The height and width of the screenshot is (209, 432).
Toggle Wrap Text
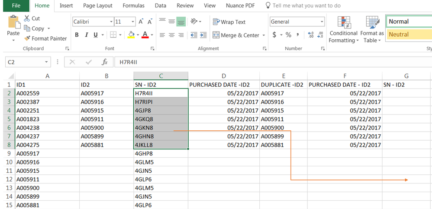229,22
